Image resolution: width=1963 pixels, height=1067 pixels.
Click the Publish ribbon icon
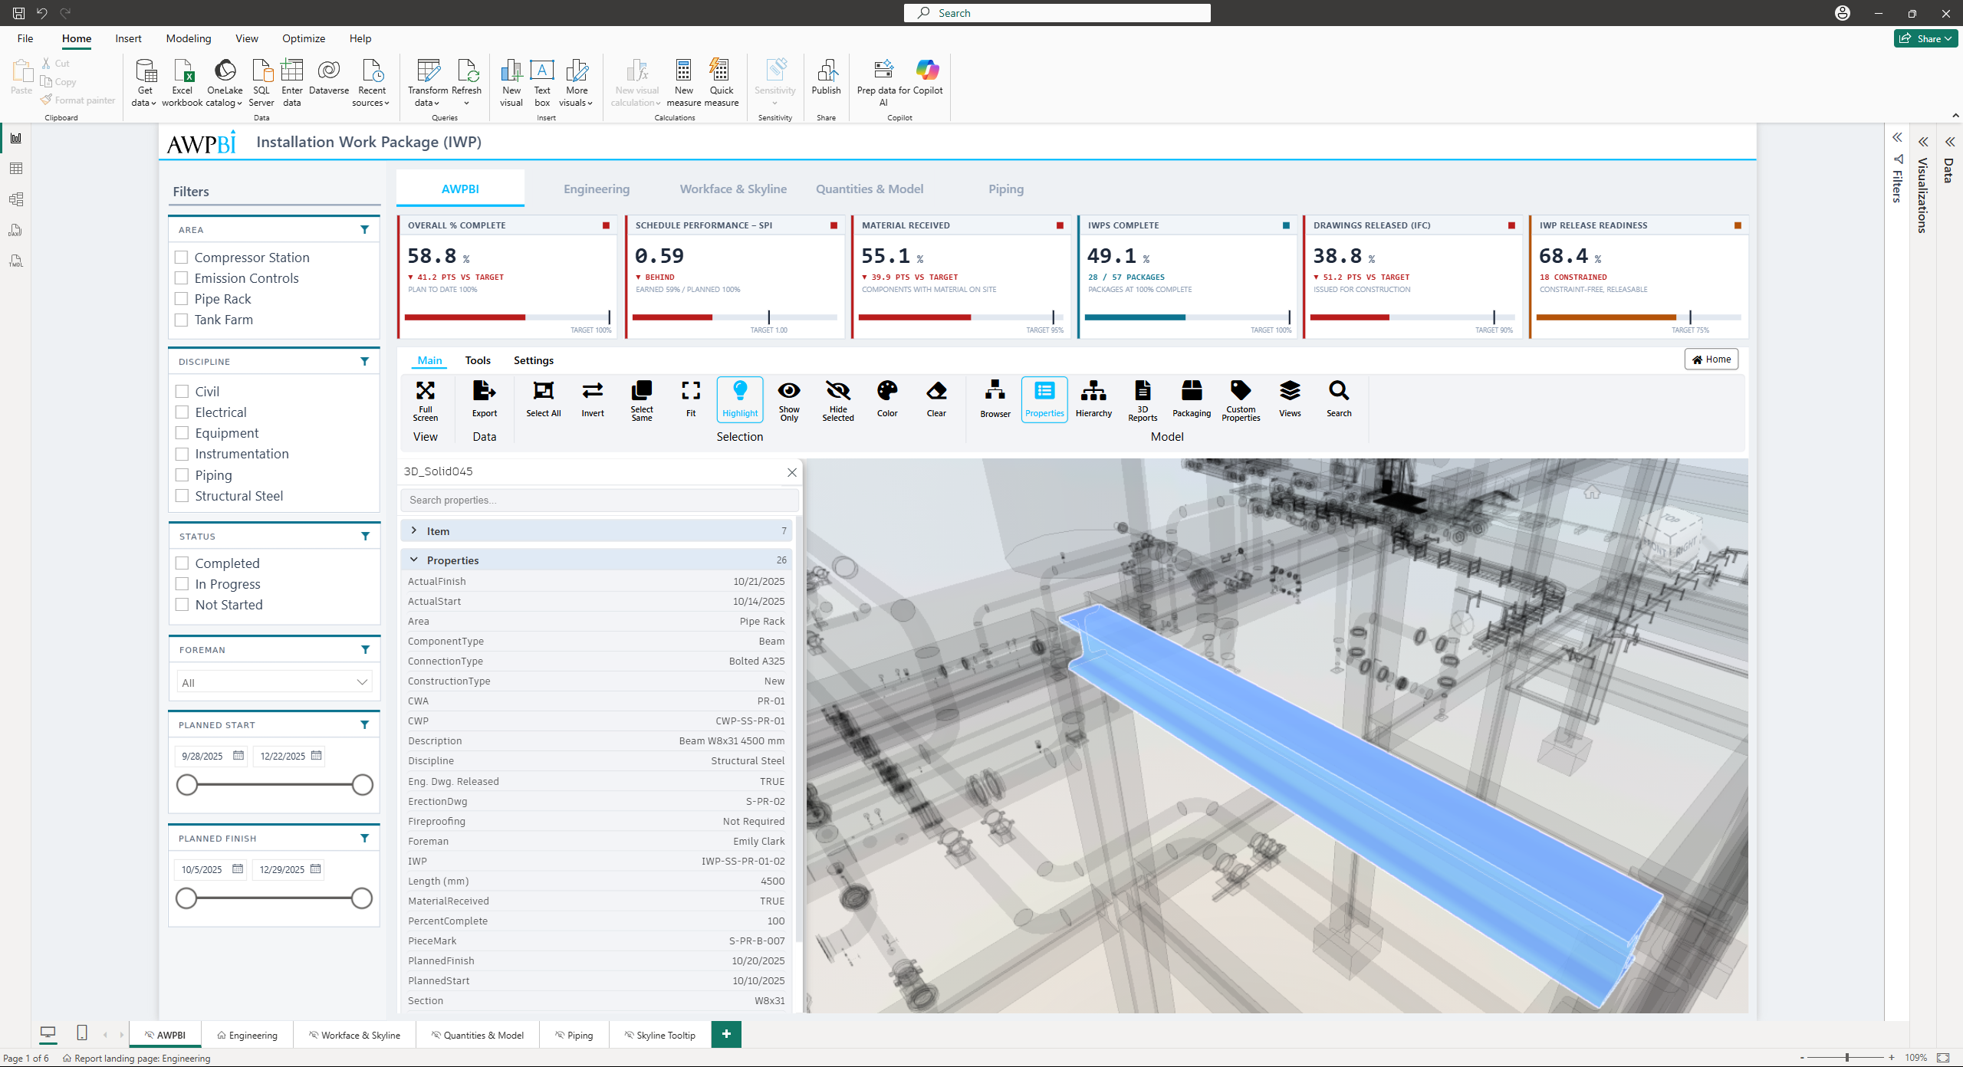[x=826, y=77]
